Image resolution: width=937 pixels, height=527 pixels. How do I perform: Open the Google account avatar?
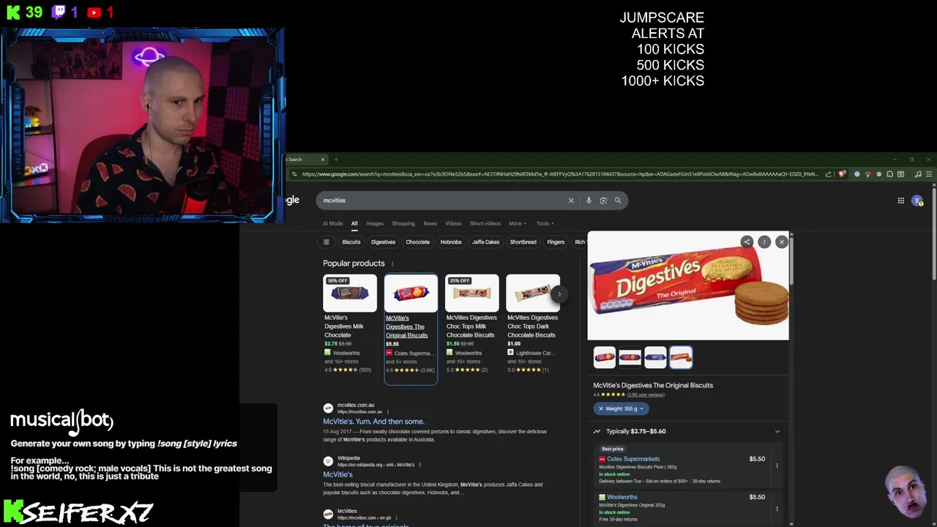click(917, 201)
